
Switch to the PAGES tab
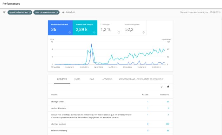(x=77, y=79)
